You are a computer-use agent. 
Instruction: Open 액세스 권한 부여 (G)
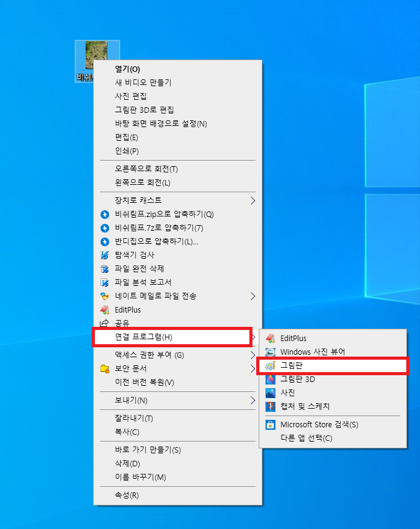[177, 355]
